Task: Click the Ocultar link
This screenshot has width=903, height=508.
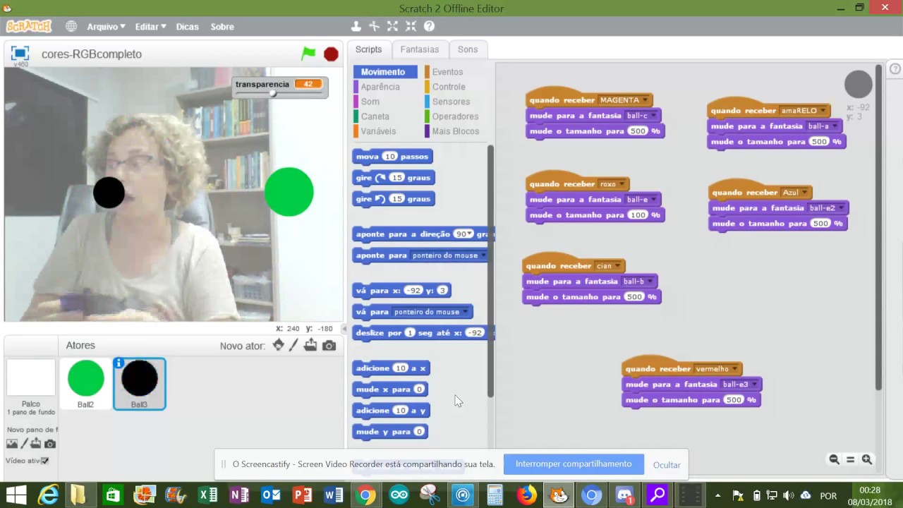Action: click(x=667, y=465)
